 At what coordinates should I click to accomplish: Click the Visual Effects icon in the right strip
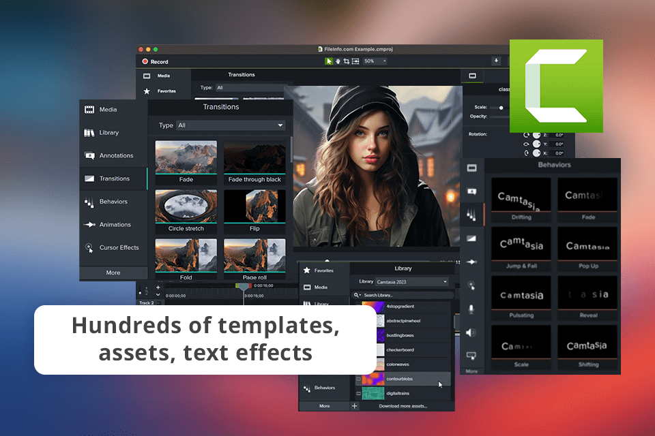[472, 356]
